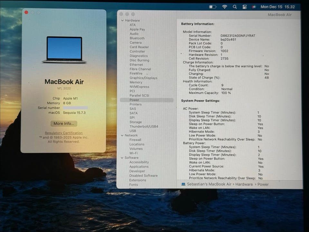Viewport: 309px width, 232px height.
Task: Click Hardware in the path bar
Action: [x=244, y=184]
